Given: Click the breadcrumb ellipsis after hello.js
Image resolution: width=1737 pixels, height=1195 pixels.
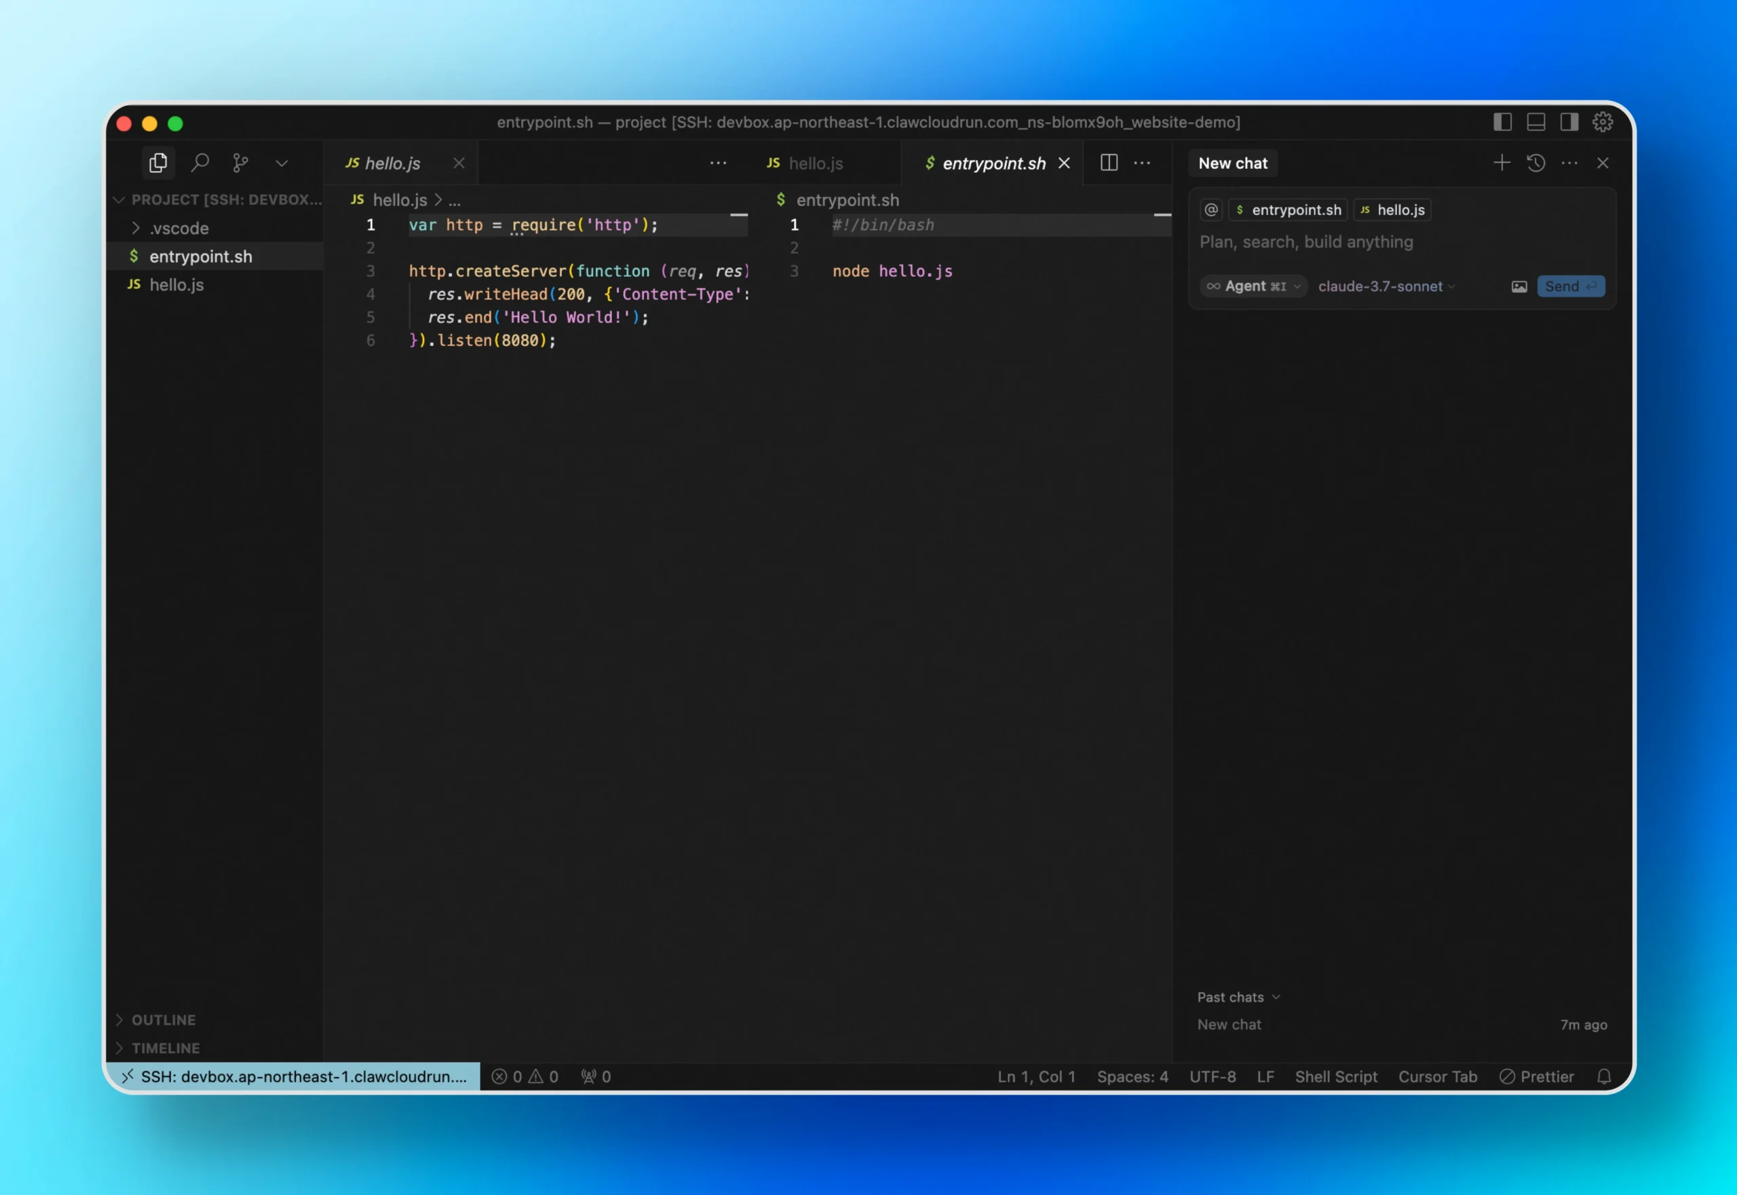Looking at the screenshot, I should [x=455, y=200].
